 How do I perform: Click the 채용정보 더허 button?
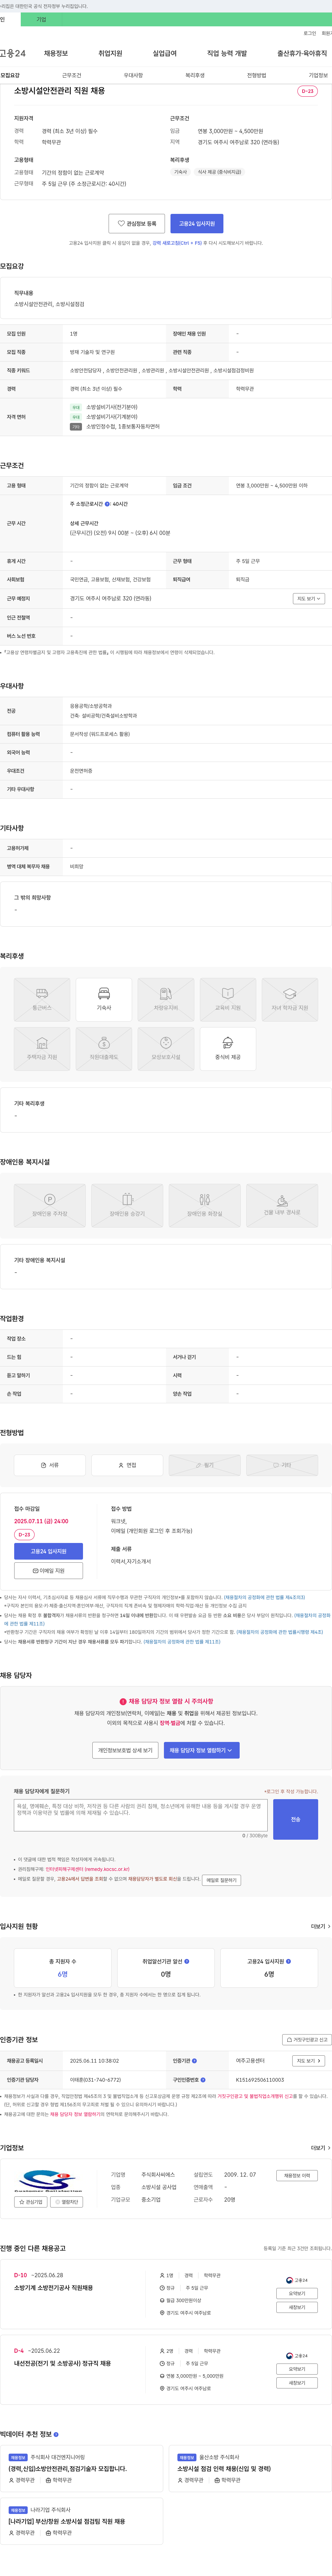point(297,2176)
